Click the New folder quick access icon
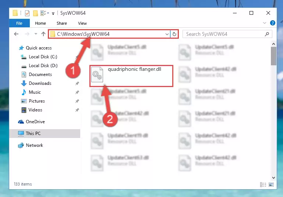 (35, 13)
